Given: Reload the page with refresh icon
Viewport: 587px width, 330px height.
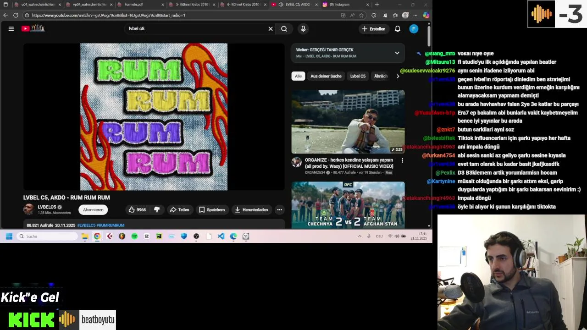Looking at the screenshot, I should click(16, 15).
